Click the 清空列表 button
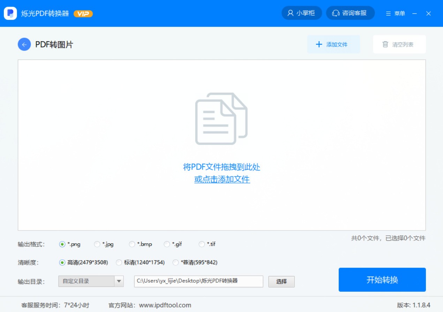This screenshot has width=443, height=312. pos(399,44)
